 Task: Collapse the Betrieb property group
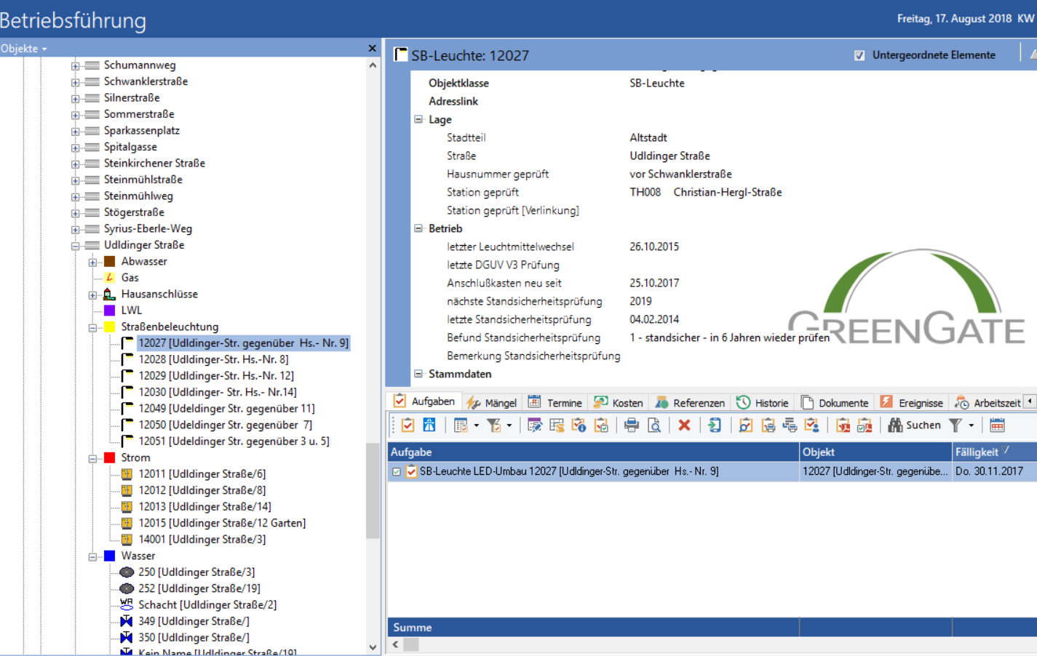pos(418,228)
